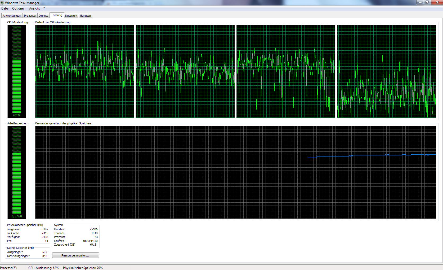Click the fourth CPU core history graph
Image resolution: width=443 pixels, height=270 pixels.
(386, 71)
